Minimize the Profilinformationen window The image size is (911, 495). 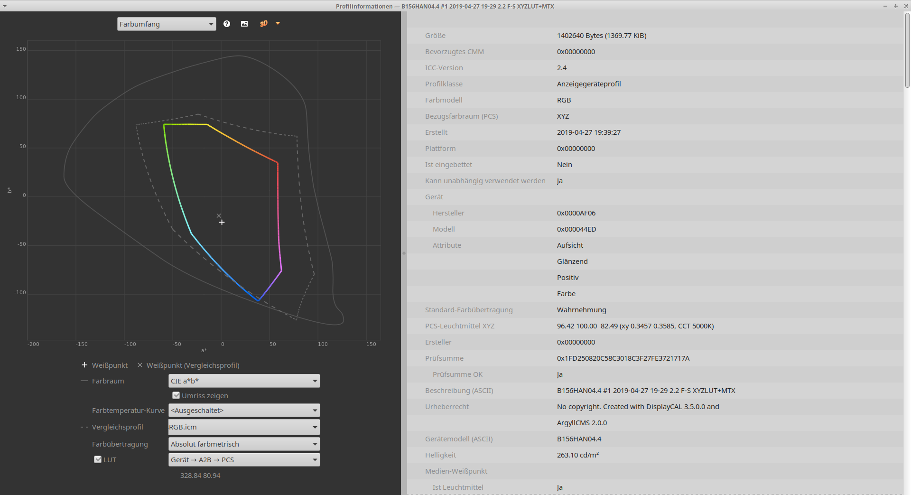coord(885,6)
